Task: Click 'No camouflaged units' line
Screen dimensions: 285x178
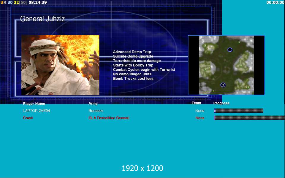Action: pyautogui.click(x=132, y=74)
